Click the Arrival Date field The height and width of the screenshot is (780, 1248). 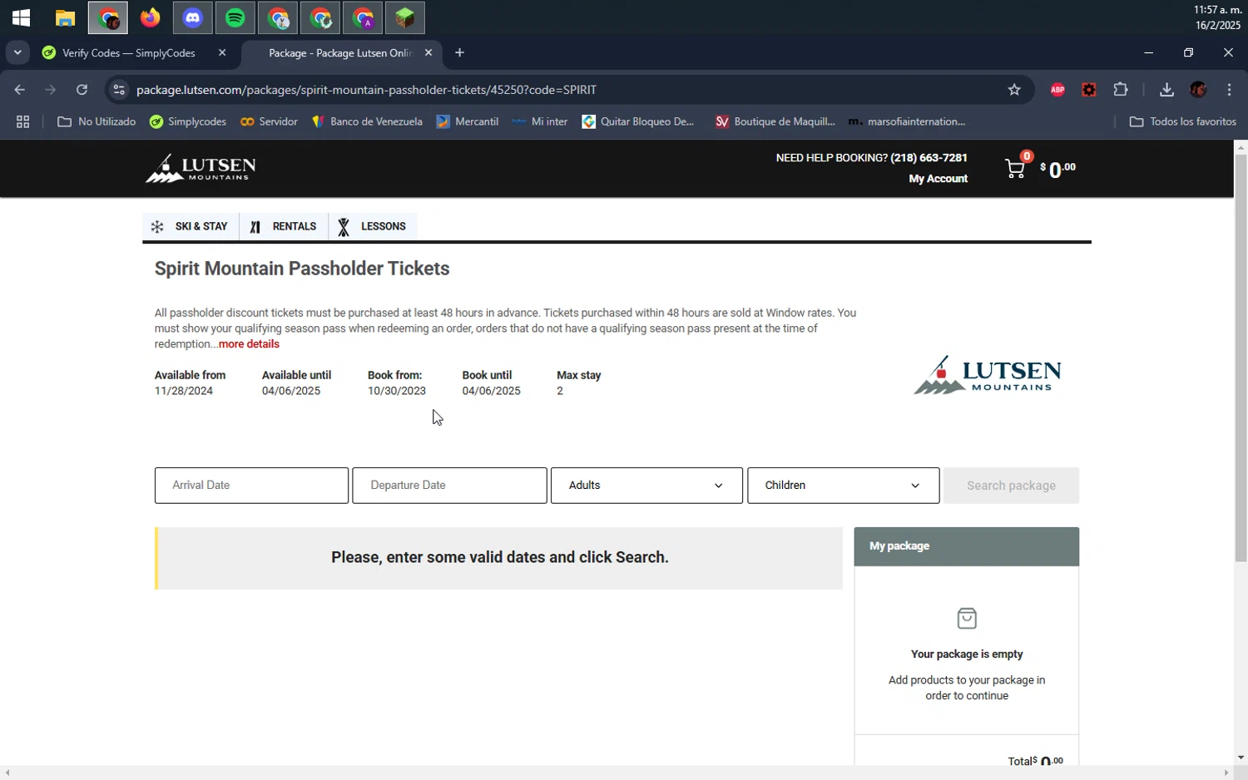251,486
